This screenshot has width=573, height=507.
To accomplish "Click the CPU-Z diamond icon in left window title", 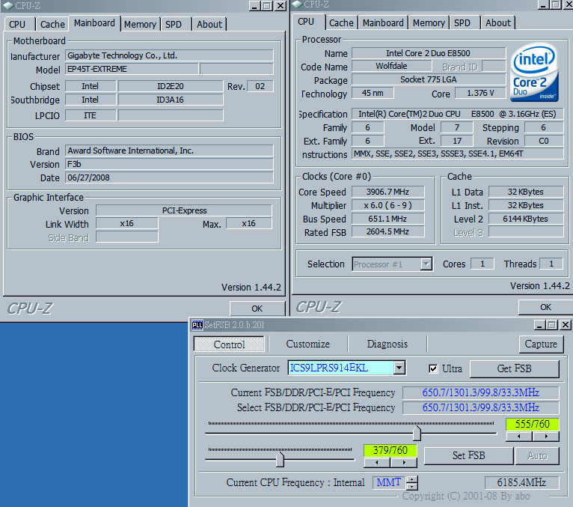I will pos(8,5).
